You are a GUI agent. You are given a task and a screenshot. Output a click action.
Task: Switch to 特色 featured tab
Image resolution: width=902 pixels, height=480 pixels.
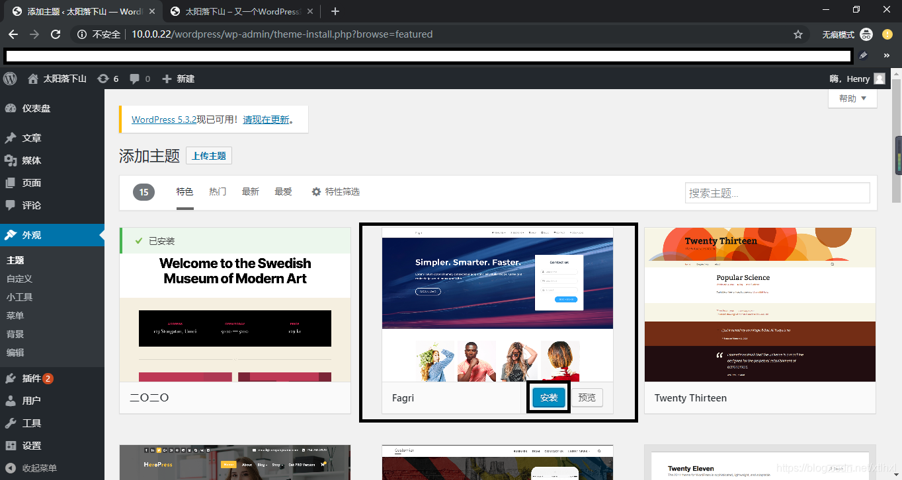click(184, 191)
